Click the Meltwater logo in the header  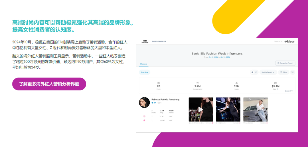tap(145, 41)
